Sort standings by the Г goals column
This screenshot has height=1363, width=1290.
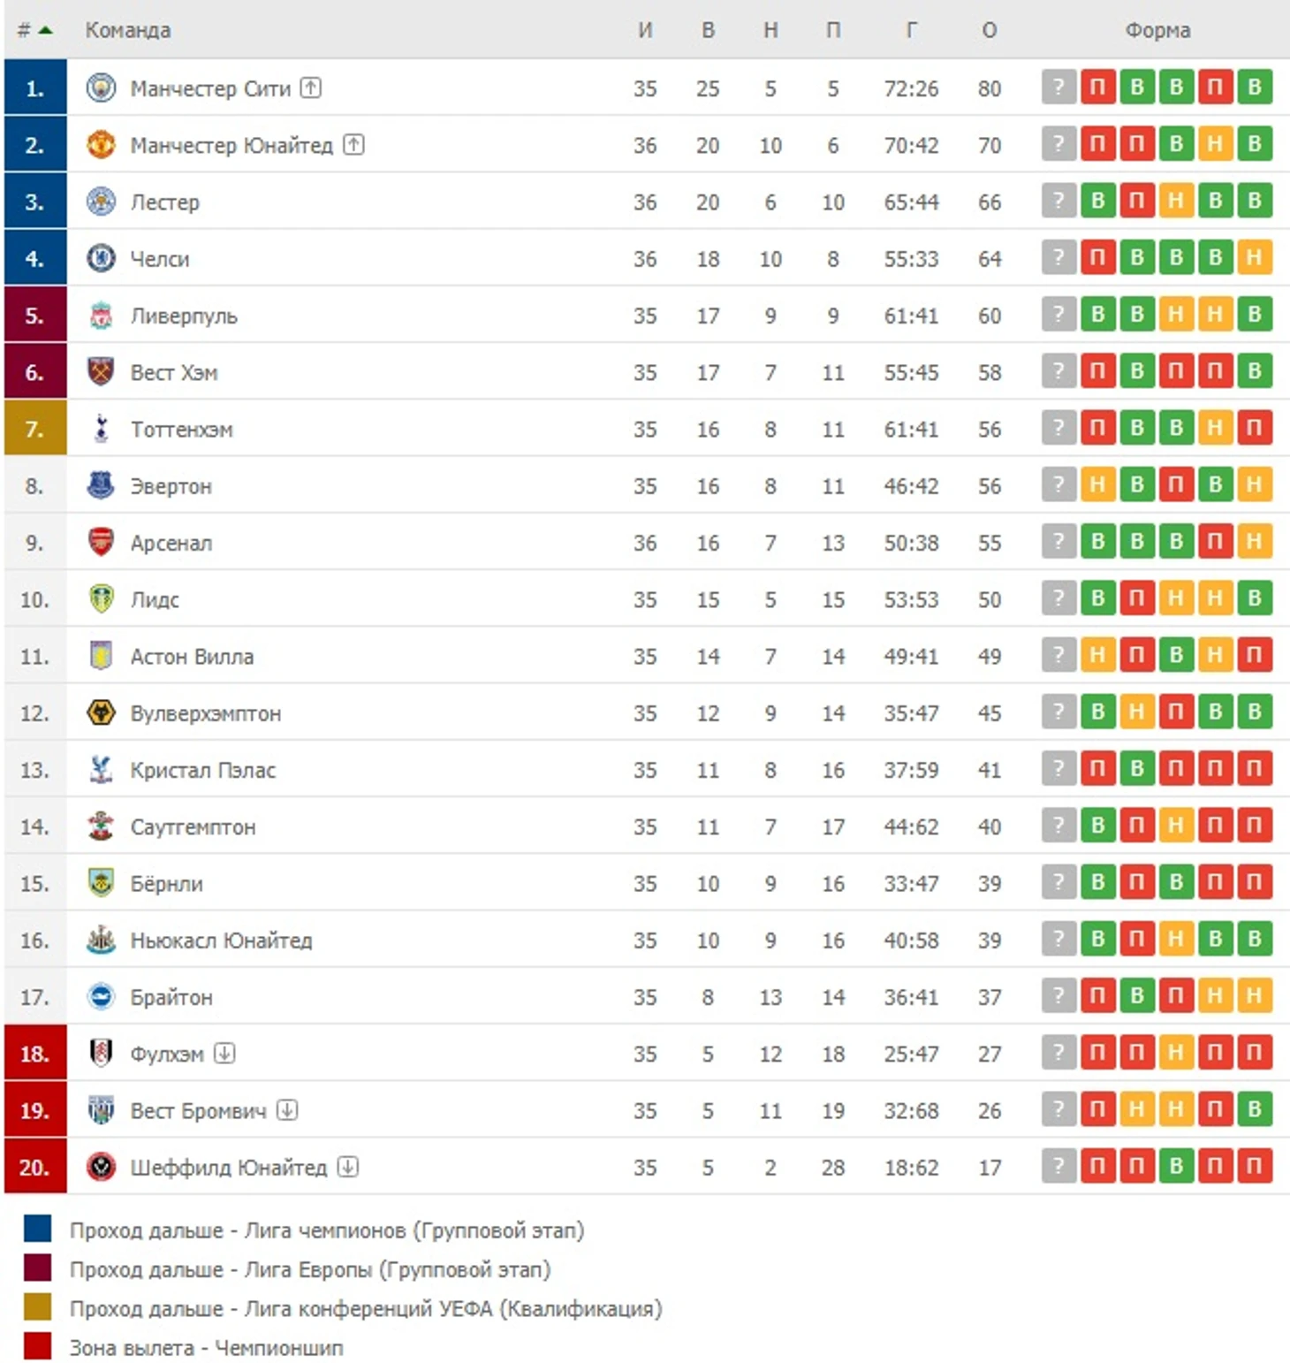click(x=911, y=30)
